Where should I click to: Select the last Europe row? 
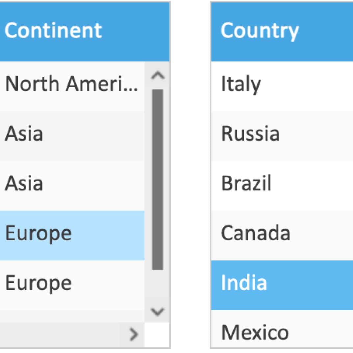tap(72, 285)
